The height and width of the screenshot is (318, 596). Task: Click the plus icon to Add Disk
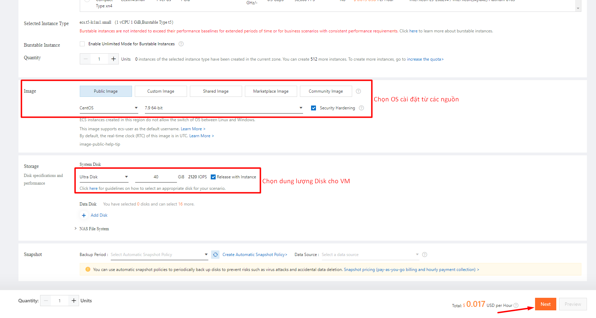coord(84,215)
